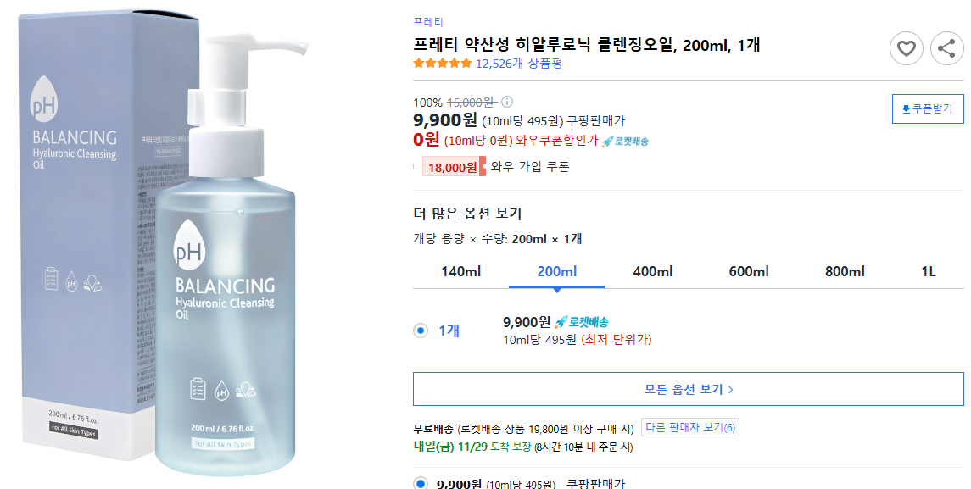The height and width of the screenshot is (489, 971).
Task: Click the 모든 옵션 보기 button
Action: tap(689, 389)
